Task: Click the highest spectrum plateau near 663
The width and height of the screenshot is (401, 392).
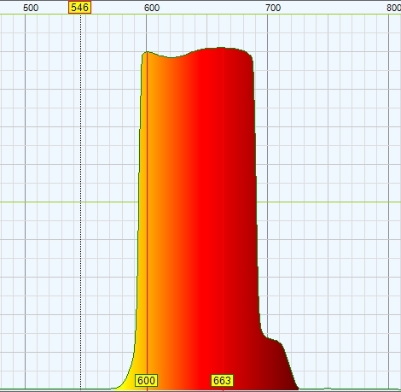Action: click(x=223, y=49)
